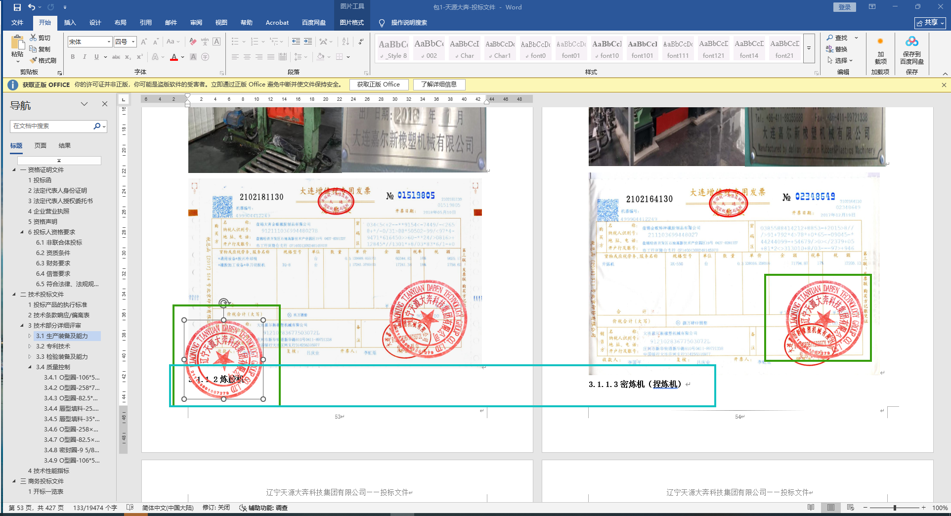Clear all formatting with the eraser icon

pos(193,42)
